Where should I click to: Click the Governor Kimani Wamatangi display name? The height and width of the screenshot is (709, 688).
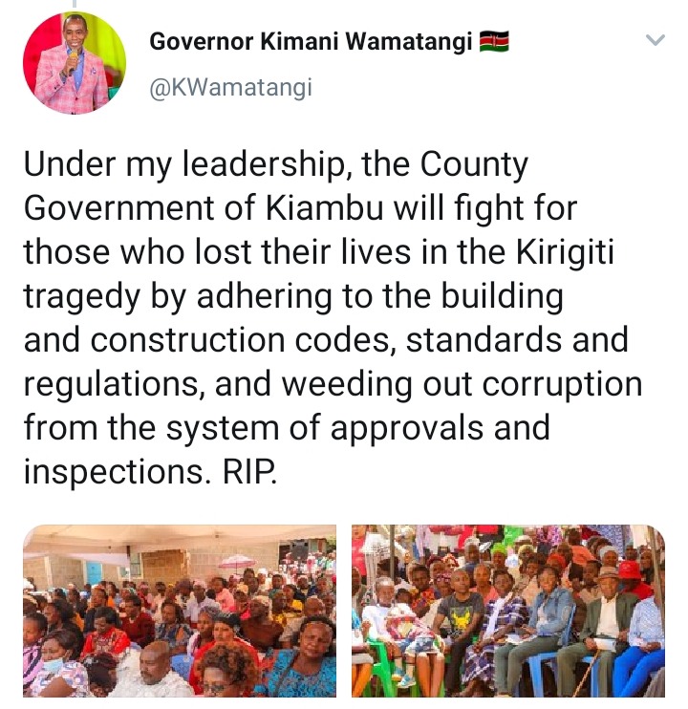point(311,42)
